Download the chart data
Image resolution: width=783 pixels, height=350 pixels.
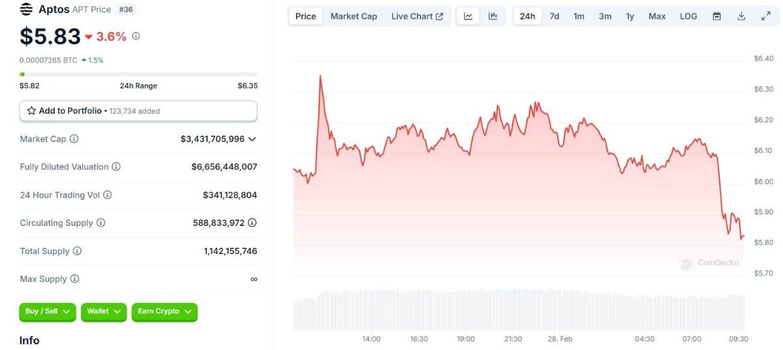click(741, 16)
